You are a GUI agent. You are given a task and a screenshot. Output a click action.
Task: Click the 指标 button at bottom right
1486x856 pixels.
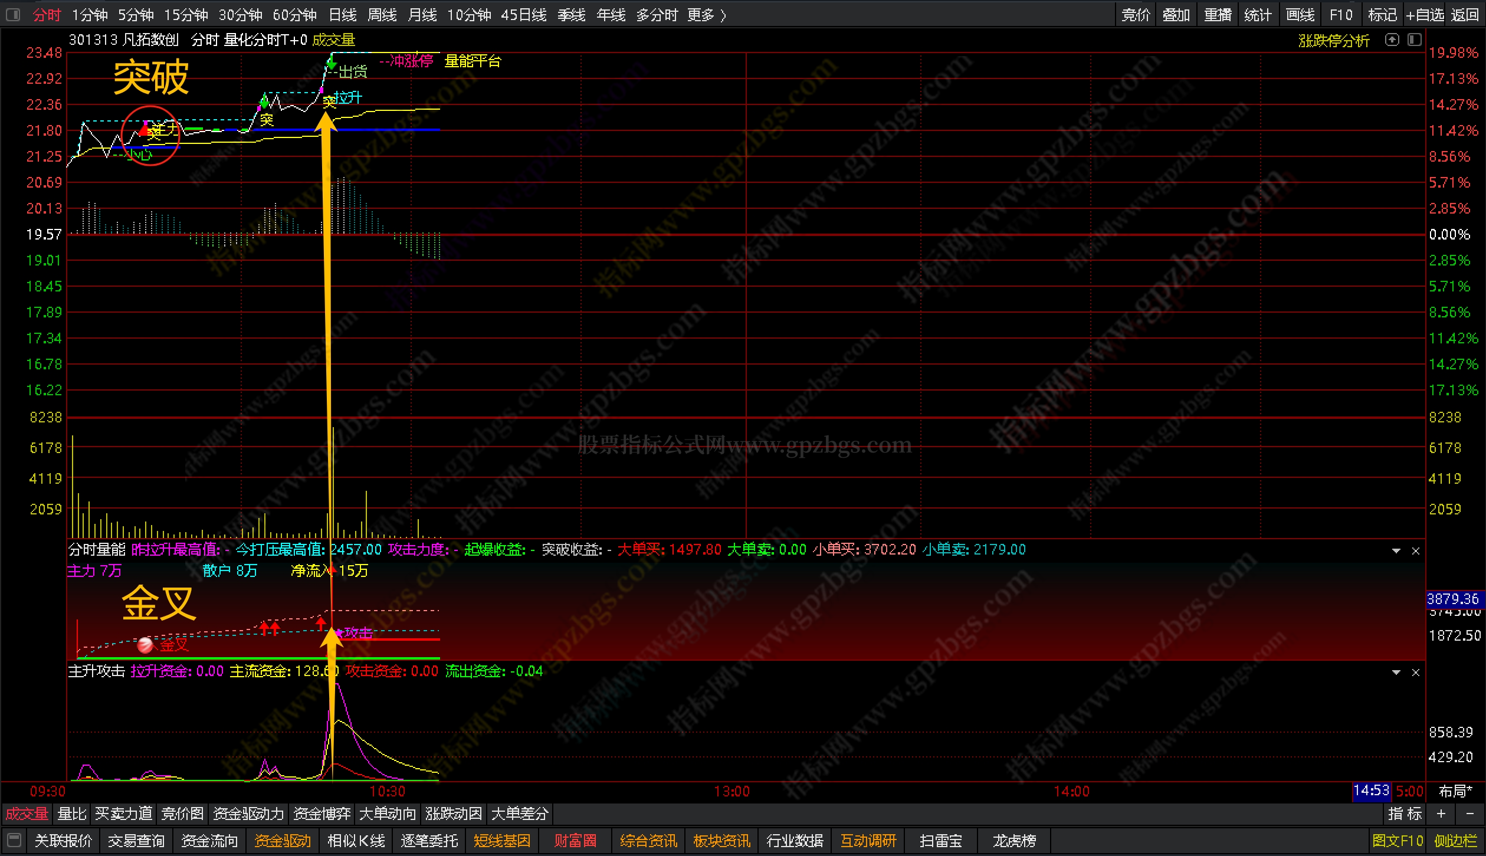(x=1405, y=814)
